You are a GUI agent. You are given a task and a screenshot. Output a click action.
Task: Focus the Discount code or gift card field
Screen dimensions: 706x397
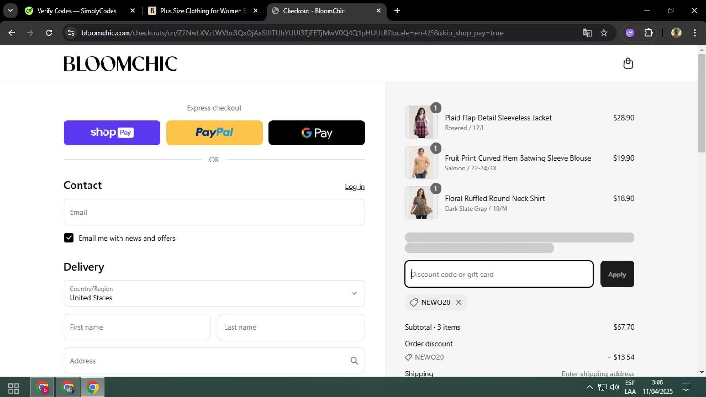click(x=499, y=274)
